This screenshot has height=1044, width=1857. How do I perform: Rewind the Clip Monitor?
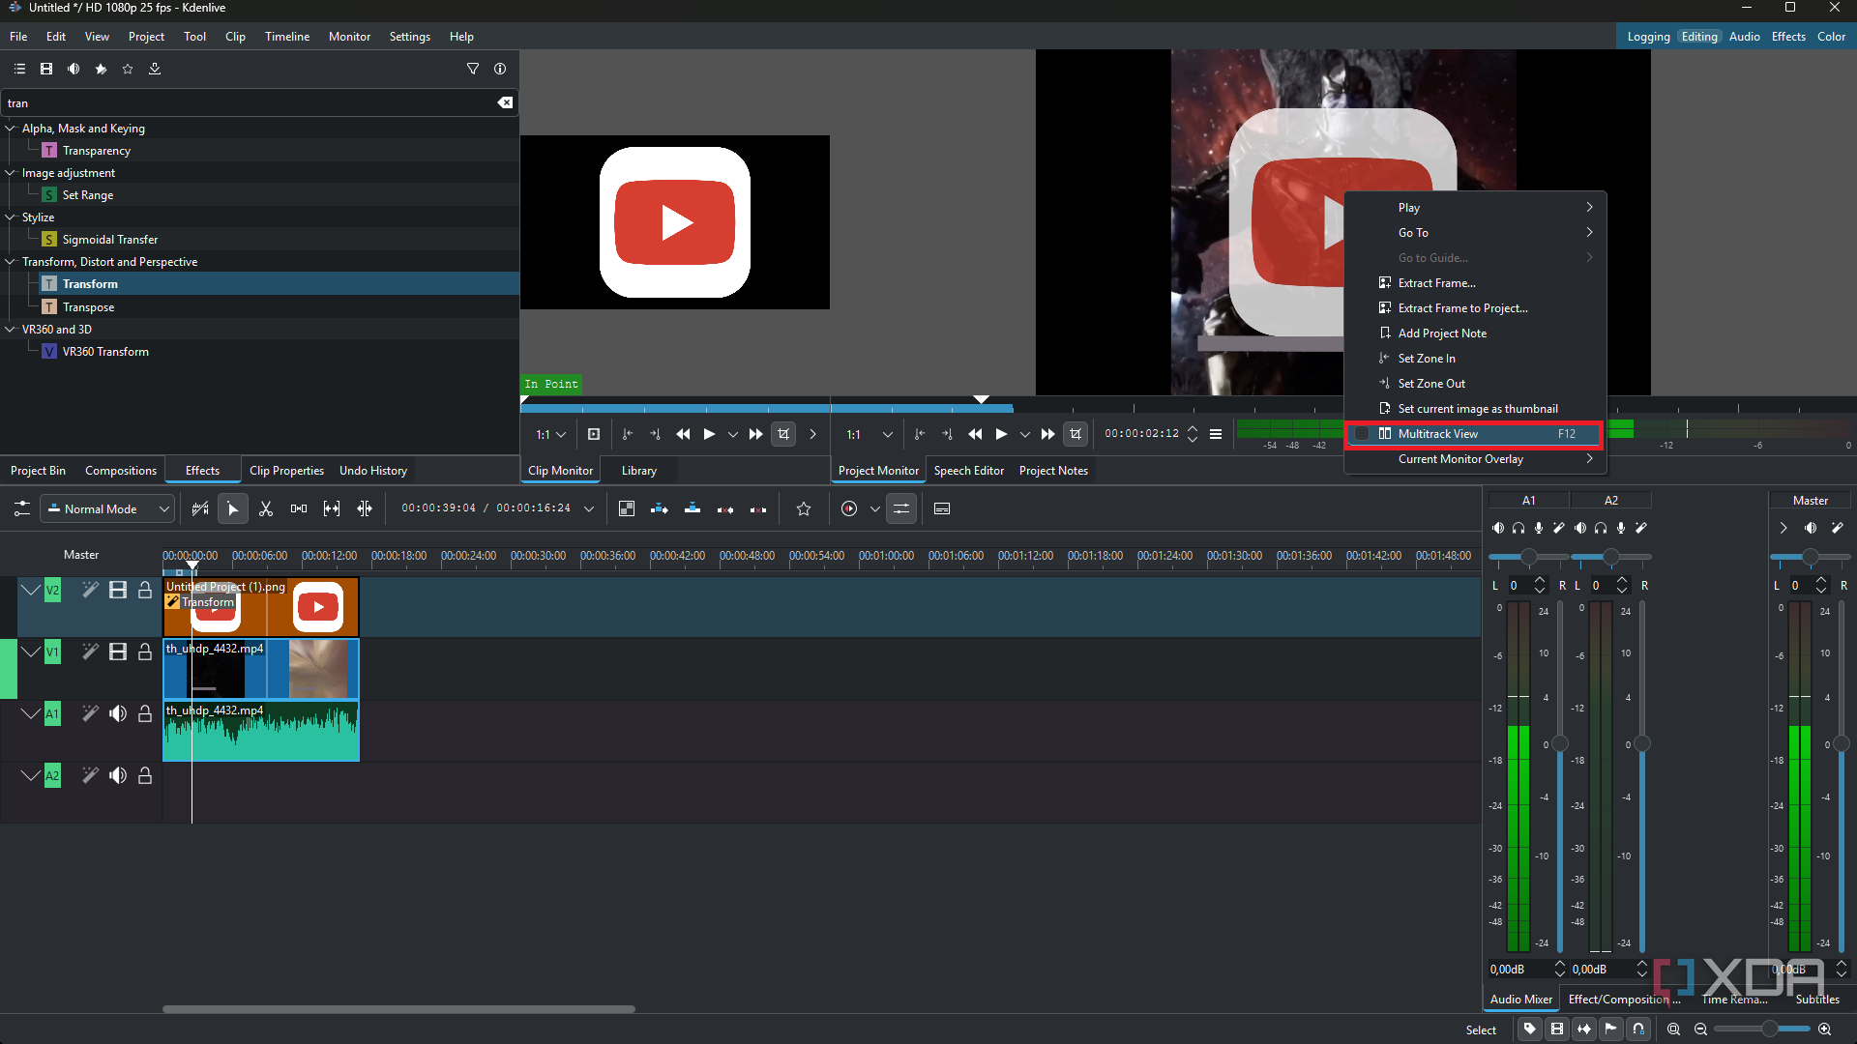[x=683, y=434]
